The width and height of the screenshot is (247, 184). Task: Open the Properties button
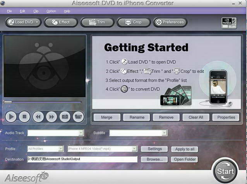226,117
